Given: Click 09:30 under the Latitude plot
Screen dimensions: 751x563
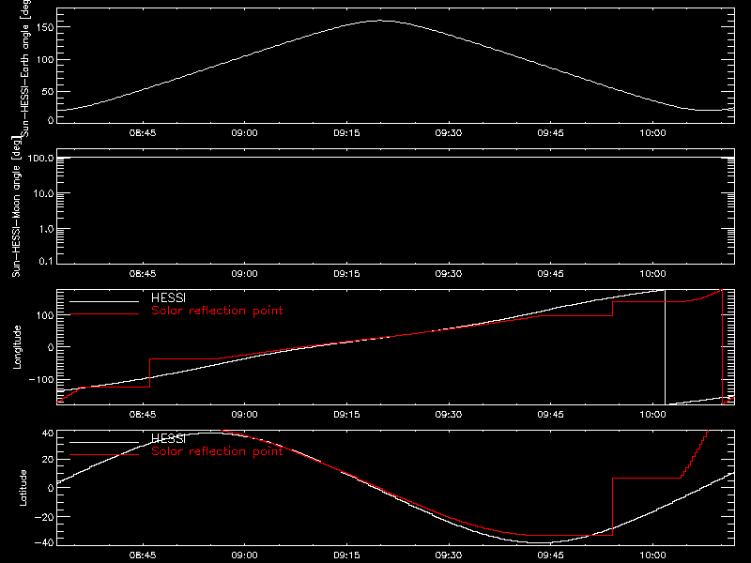Looking at the screenshot, I should pyautogui.click(x=449, y=555).
